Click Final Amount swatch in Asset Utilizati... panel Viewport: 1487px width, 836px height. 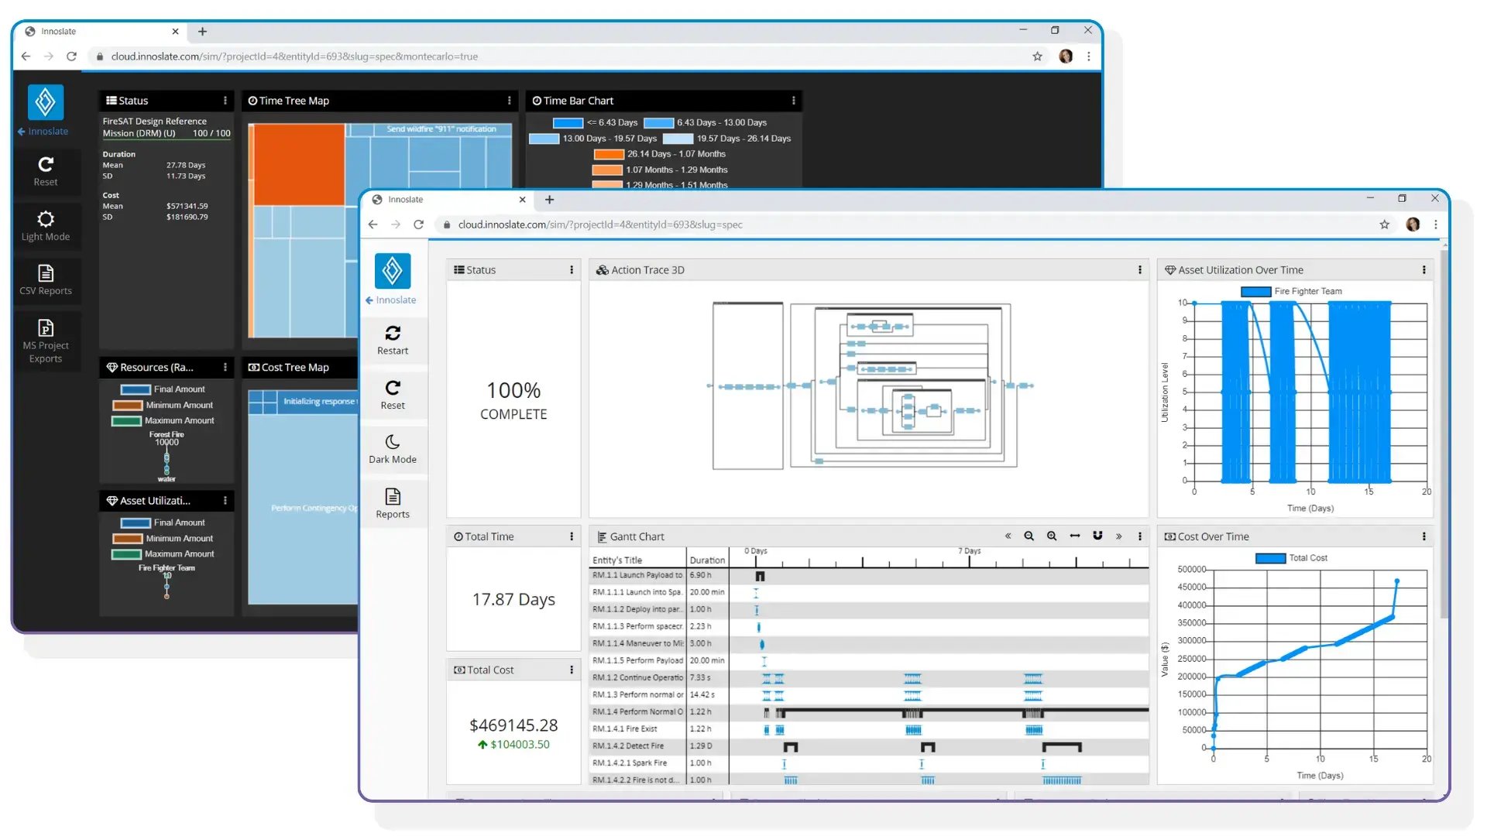click(136, 523)
